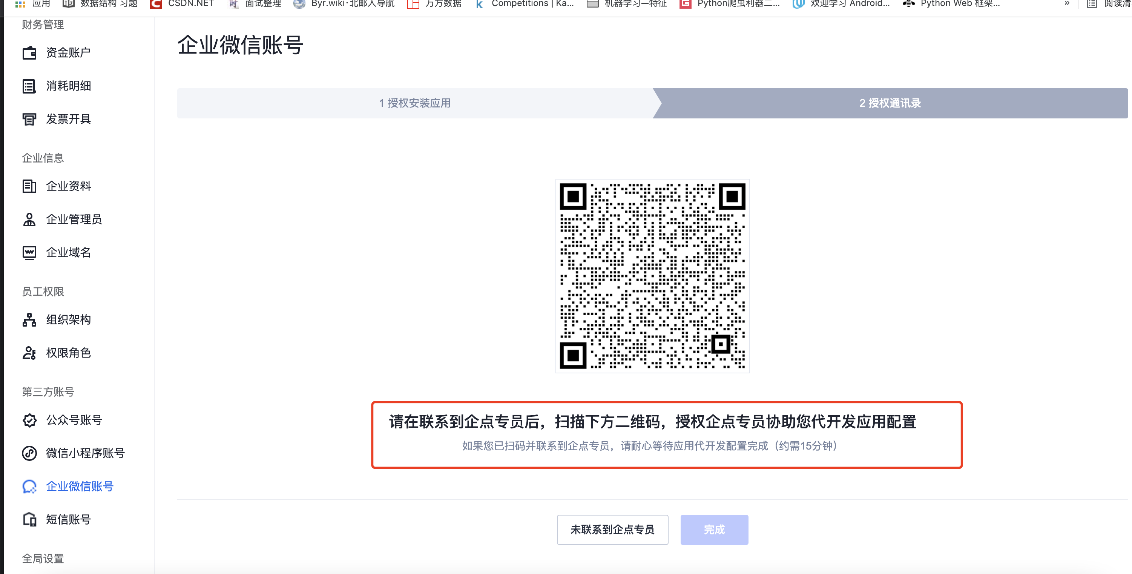
Task: Open the 面试整理 bookmark
Action: pos(256,4)
